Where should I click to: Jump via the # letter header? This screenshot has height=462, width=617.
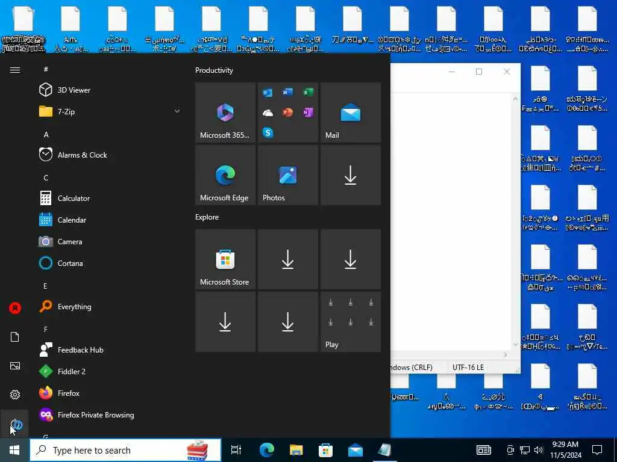(x=46, y=69)
